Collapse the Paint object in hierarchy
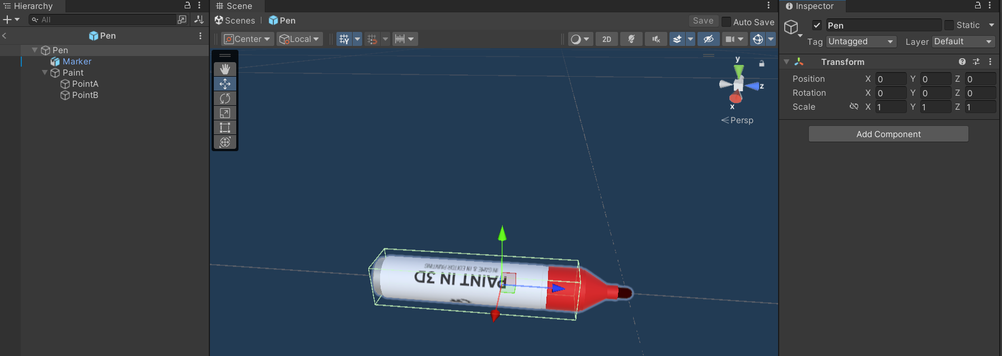Viewport: 1002px width, 356px height. click(x=45, y=73)
